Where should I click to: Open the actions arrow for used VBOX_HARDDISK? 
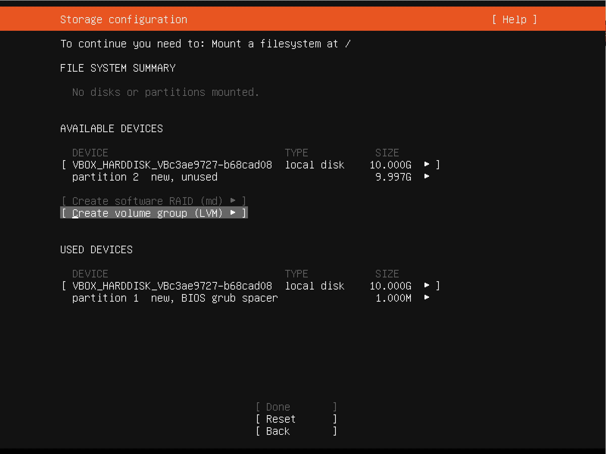(x=426, y=286)
